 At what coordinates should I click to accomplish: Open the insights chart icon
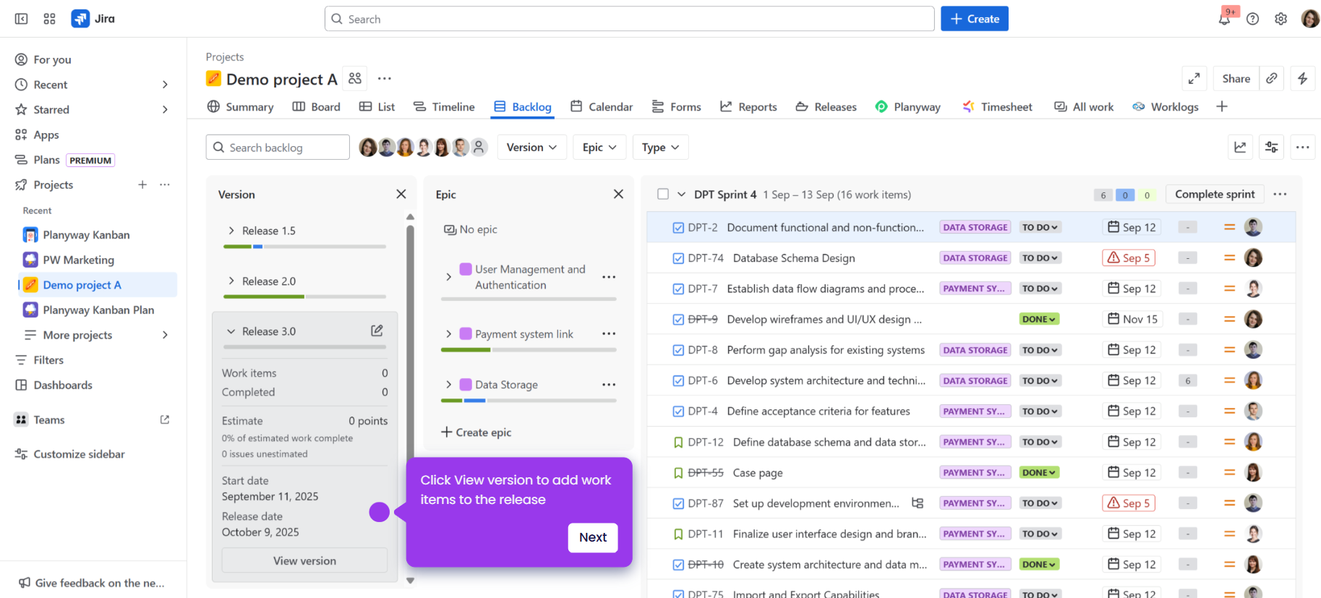pos(1240,148)
